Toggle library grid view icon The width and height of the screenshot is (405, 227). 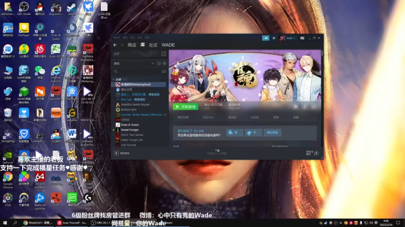pyautogui.click(x=164, y=54)
